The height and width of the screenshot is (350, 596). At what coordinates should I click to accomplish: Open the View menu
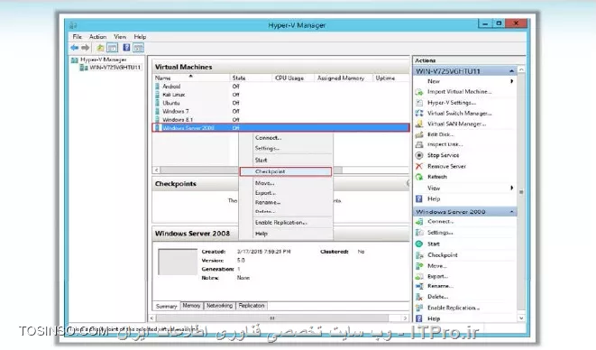(120, 36)
